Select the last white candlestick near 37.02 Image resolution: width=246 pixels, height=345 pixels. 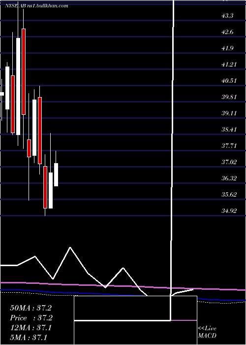coord(56,174)
